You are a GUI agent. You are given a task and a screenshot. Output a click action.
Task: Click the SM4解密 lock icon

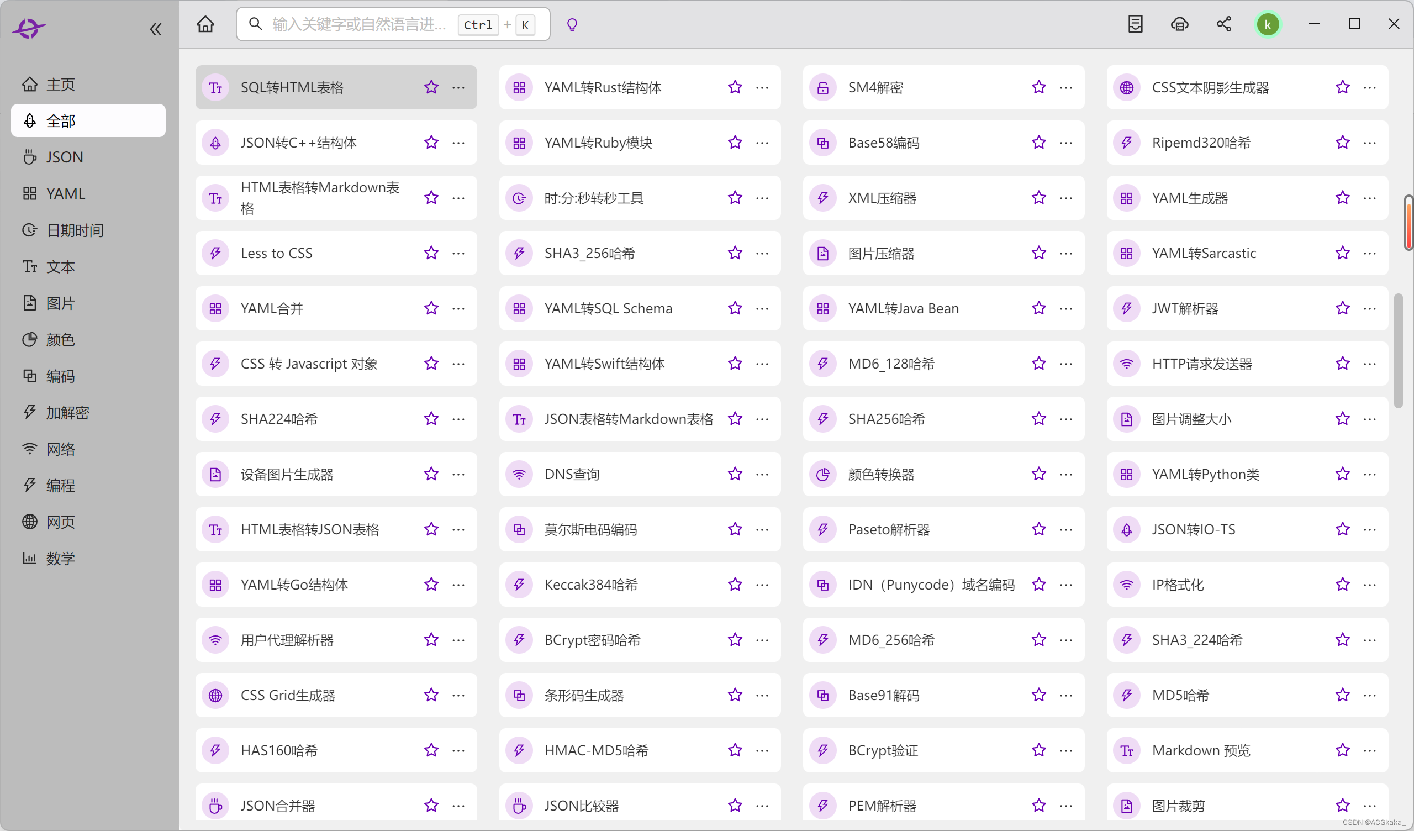pos(822,88)
